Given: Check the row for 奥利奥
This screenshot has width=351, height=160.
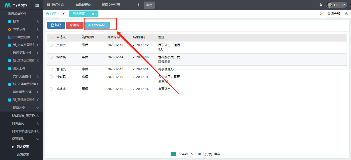Looking at the screenshot, I should [51, 45].
